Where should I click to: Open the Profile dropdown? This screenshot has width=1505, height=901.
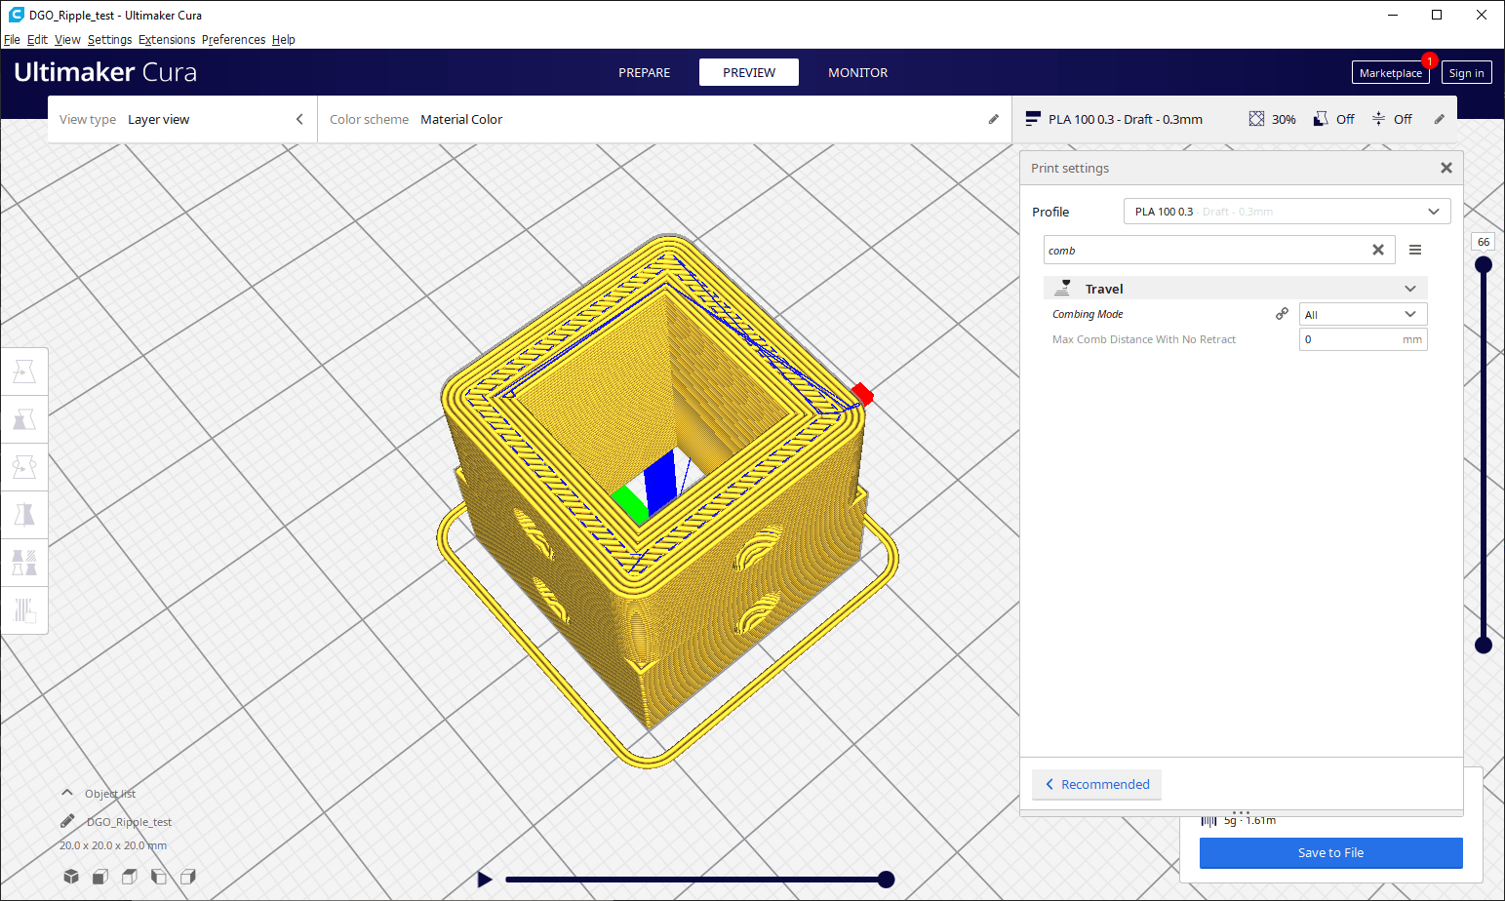tap(1287, 211)
